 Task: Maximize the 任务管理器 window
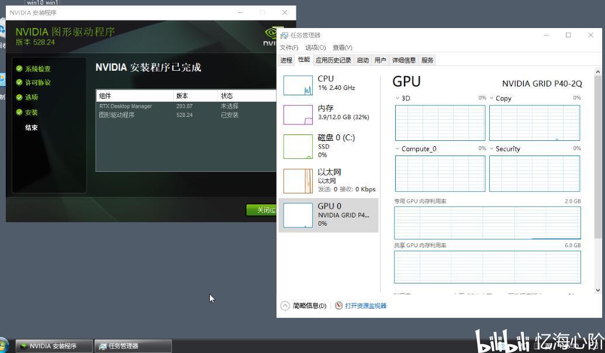568,35
